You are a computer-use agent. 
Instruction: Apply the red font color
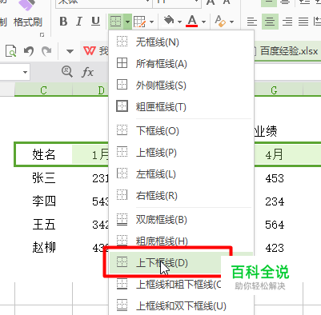(x=192, y=21)
